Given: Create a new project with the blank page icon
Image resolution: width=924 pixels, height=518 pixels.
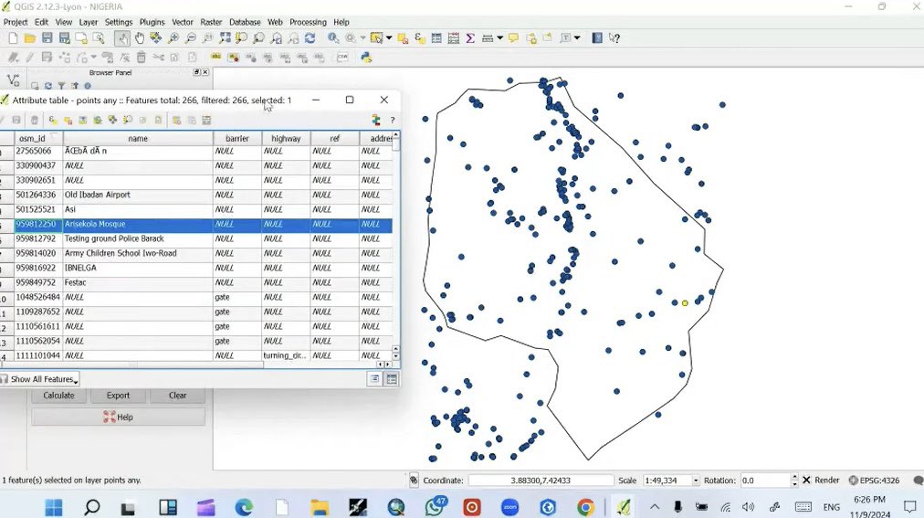Looking at the screenshot, I should [13, 38].
